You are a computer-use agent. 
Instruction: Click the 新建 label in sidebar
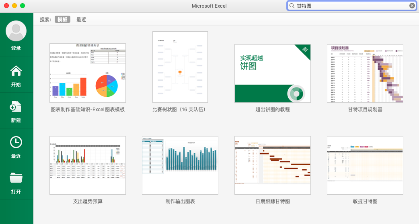16,120
